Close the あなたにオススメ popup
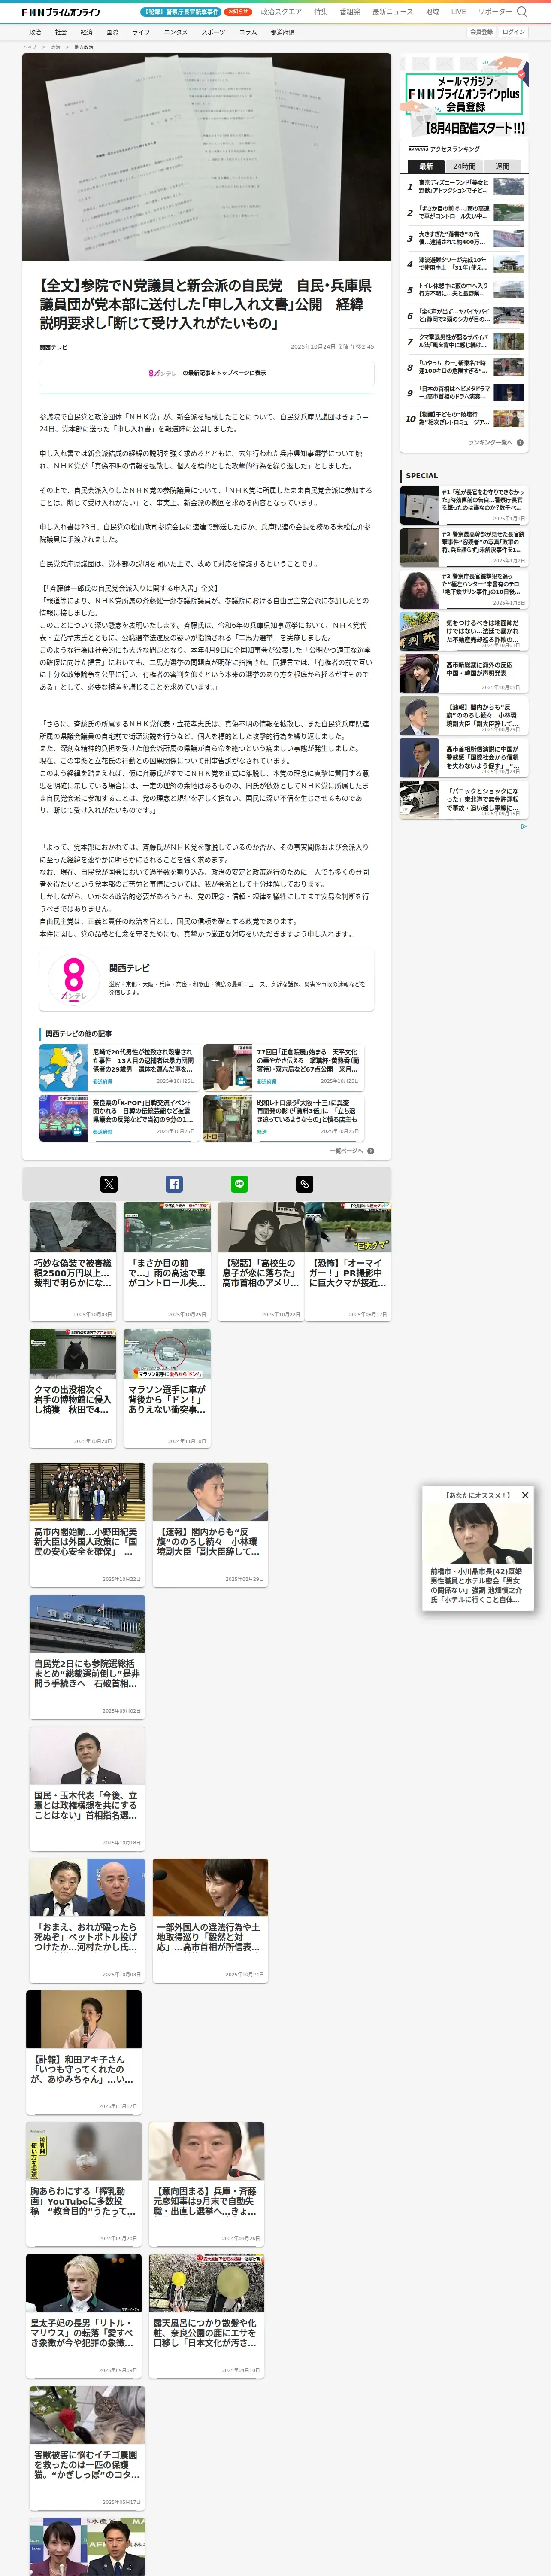551x2576 pixels. tap(524, 1495)
